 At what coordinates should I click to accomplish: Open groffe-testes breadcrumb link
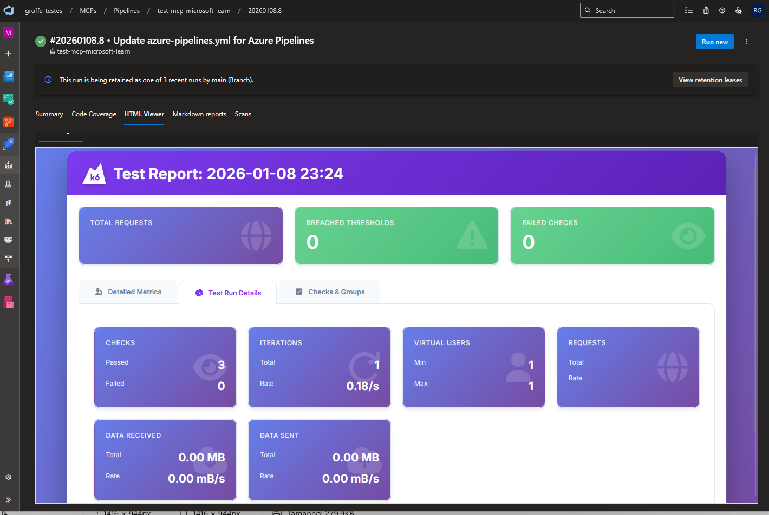[43, 10]
